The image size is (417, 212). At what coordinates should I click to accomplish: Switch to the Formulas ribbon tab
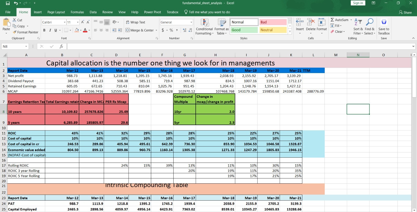[x=77, y=12]
